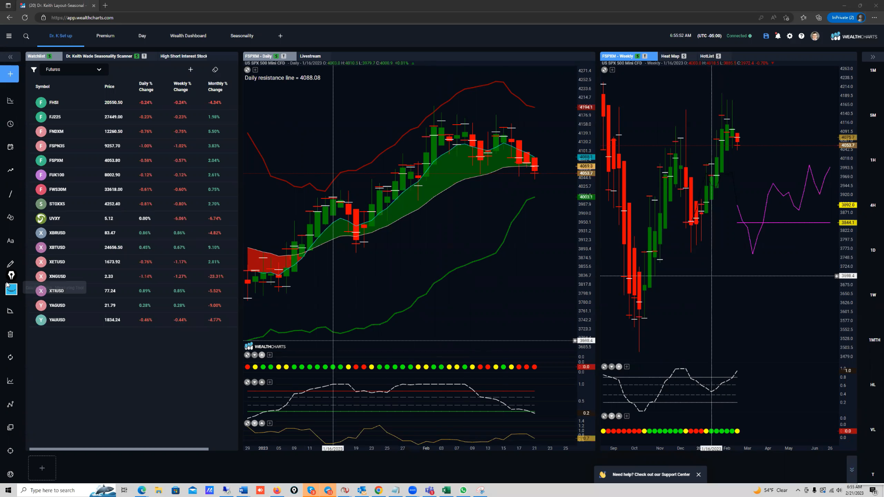Toggle S badge on HotList tab
Image resolution: width=884 pixels, height=497 pixels.
click(x=718, y=56)
